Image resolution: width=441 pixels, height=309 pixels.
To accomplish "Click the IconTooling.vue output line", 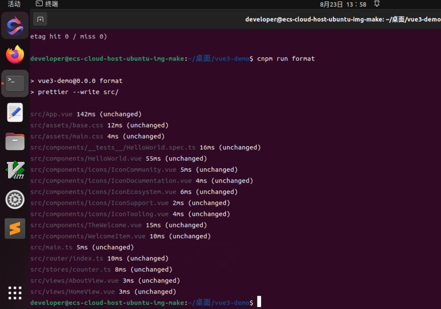I will click(130, 214).
